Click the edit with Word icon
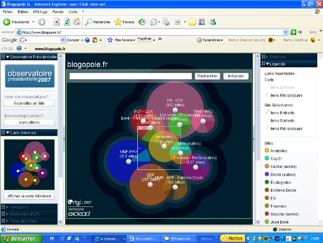This screenshot has width=323, height=243. [177, 22]
